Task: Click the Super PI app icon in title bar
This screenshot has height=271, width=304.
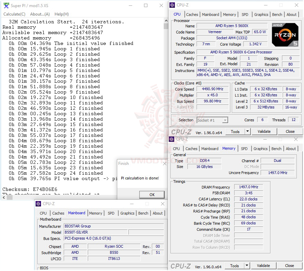Action: point(6,5)
